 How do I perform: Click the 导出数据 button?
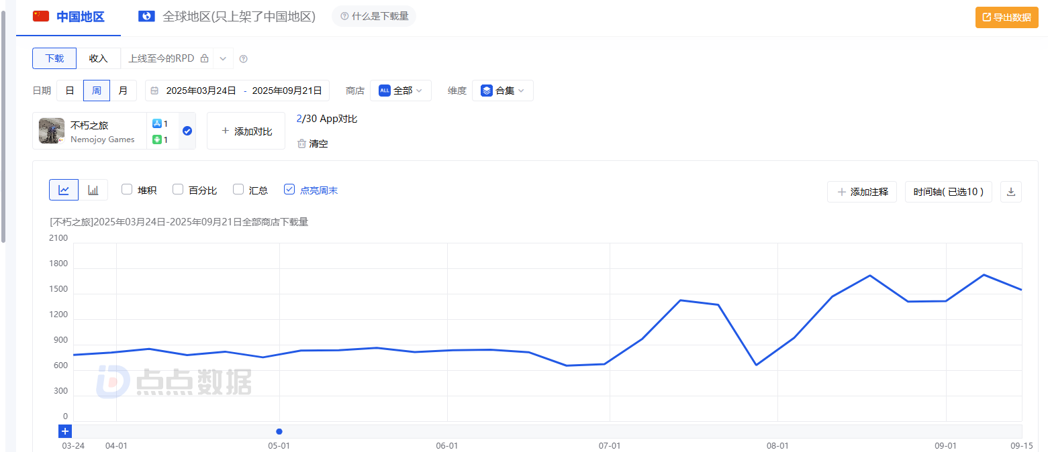pyautogui.click(x=1007, y=17)
